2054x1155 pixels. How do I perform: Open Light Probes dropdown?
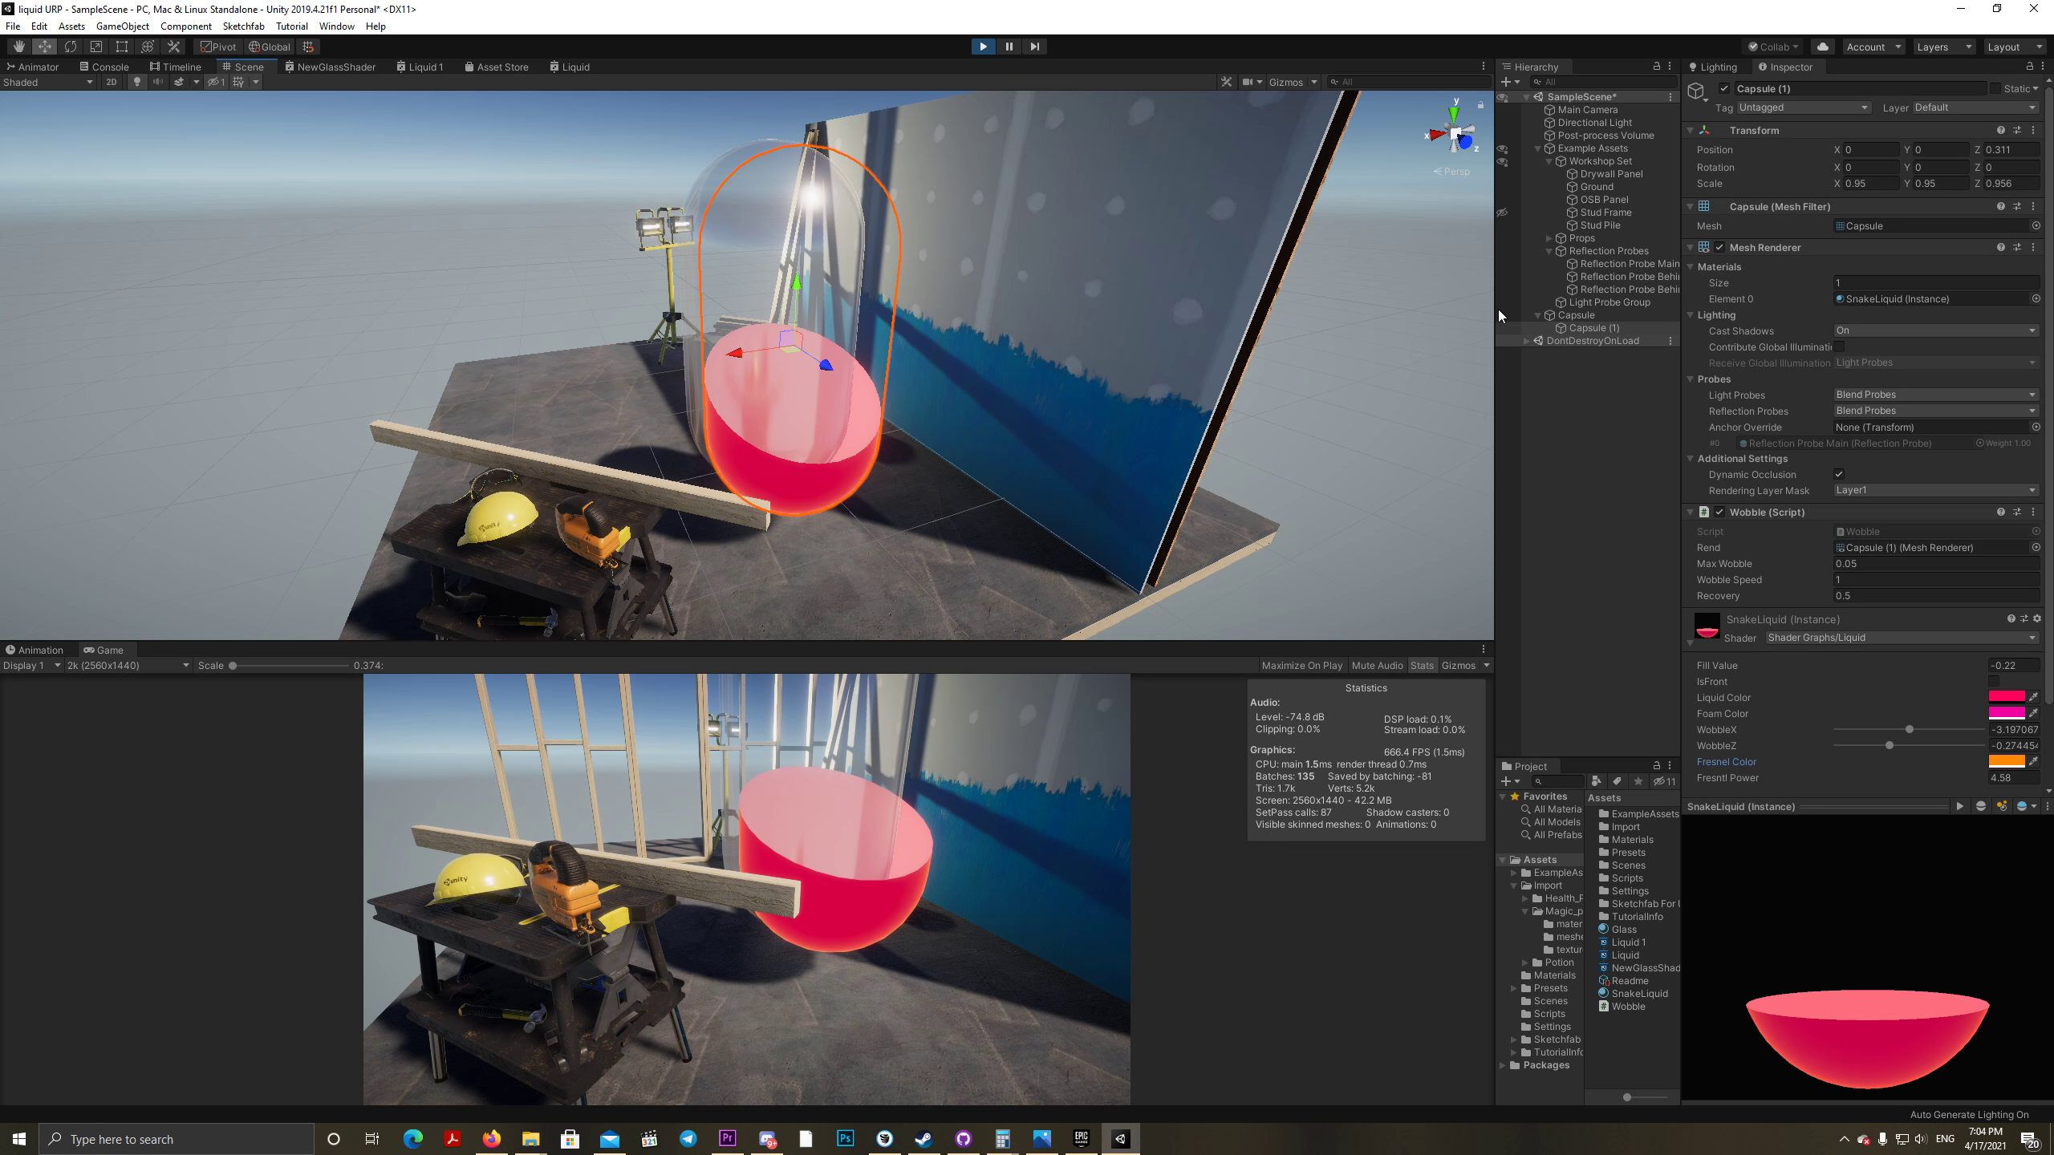[x=1936, y=395]
